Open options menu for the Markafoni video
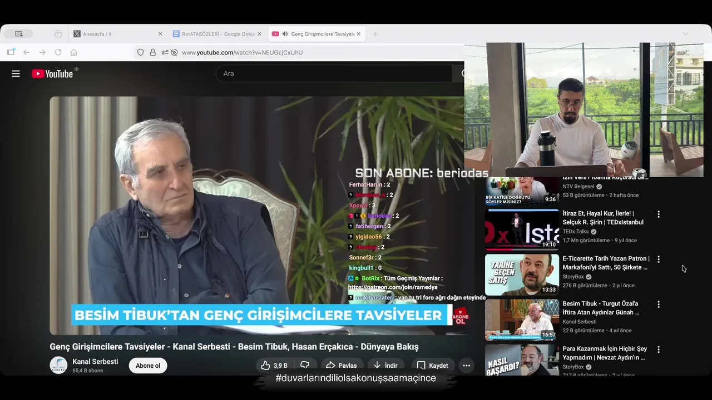 (659, 259)
